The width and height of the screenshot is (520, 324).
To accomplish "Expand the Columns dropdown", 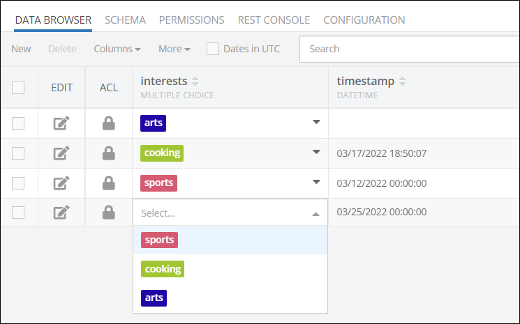I will tap(117, 49).
